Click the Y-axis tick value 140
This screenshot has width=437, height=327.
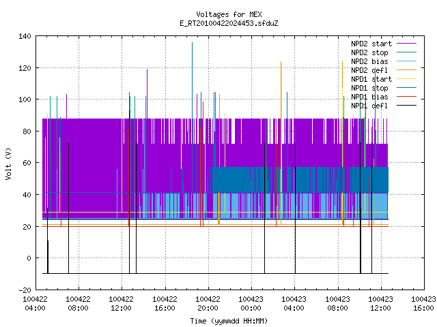[25, 36]
